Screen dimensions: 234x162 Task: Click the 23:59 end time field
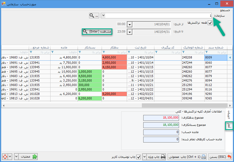coord(121,31)
